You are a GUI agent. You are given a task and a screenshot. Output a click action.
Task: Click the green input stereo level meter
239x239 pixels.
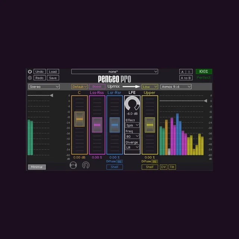click(x=30, y=137)
